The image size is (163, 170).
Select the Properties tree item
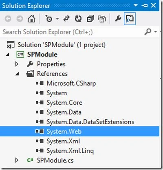(51, 64)
